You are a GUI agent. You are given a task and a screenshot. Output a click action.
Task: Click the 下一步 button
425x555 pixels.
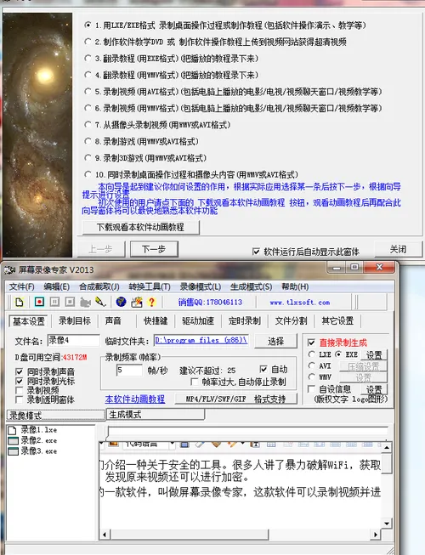(x=154, y=249)
